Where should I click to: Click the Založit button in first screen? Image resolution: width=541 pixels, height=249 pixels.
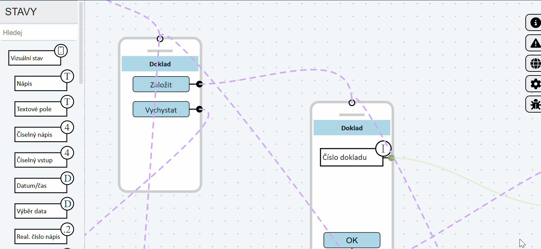[161, 84]
